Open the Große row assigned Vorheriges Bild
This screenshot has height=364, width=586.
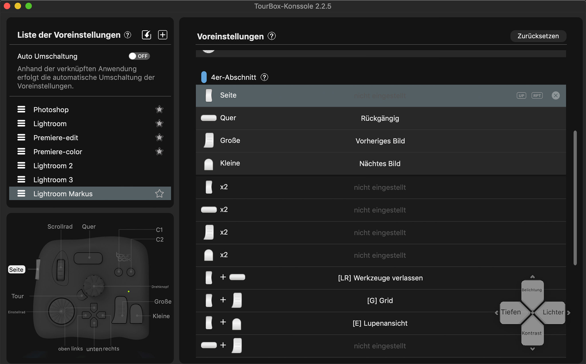point(381,141)
